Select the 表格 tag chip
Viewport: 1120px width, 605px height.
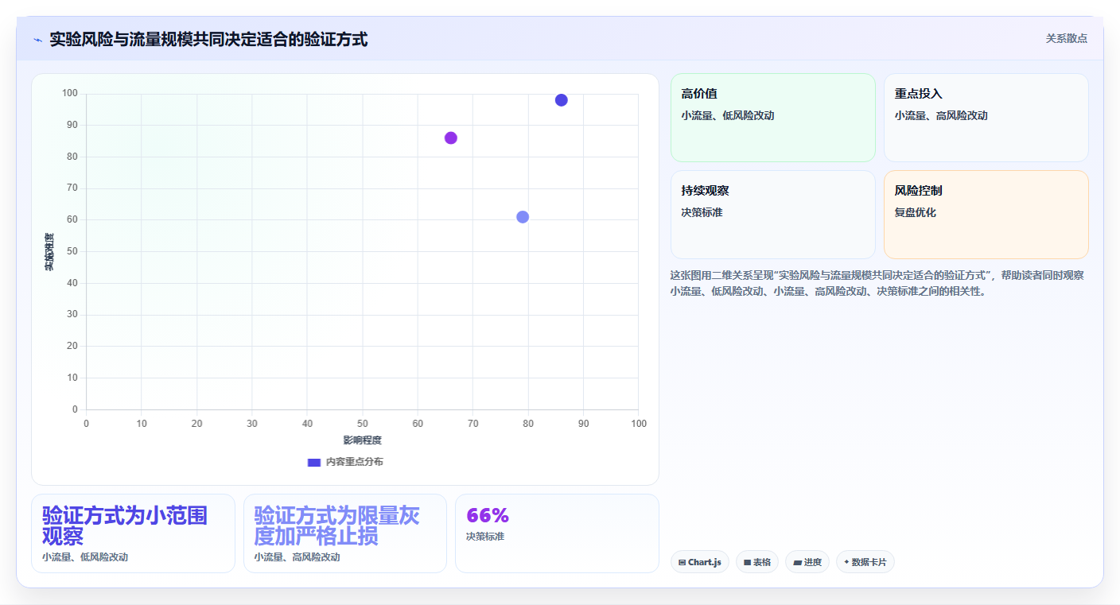click(x=757, y=562)
